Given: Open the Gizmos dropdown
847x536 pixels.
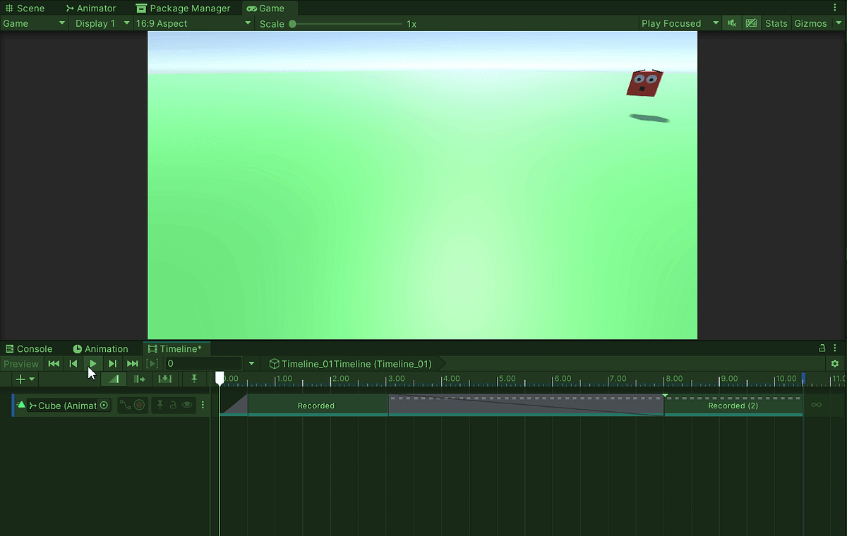Looking at the screenshot, I should point(839,23).
